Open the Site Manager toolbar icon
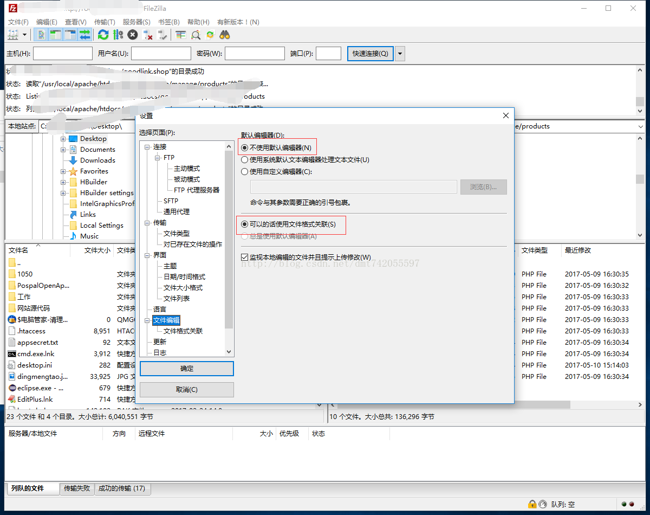 (13, 35)
